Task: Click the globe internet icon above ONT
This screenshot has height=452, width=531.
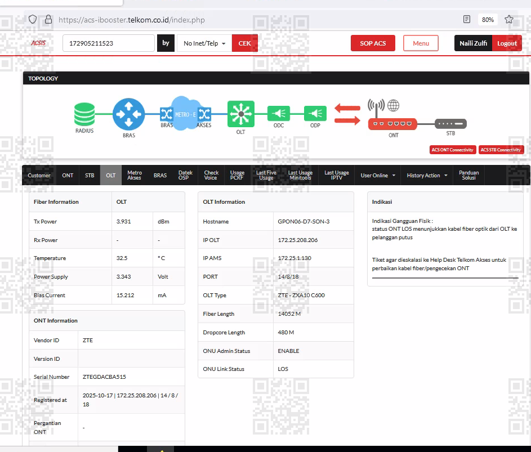Action: (393, 105)
